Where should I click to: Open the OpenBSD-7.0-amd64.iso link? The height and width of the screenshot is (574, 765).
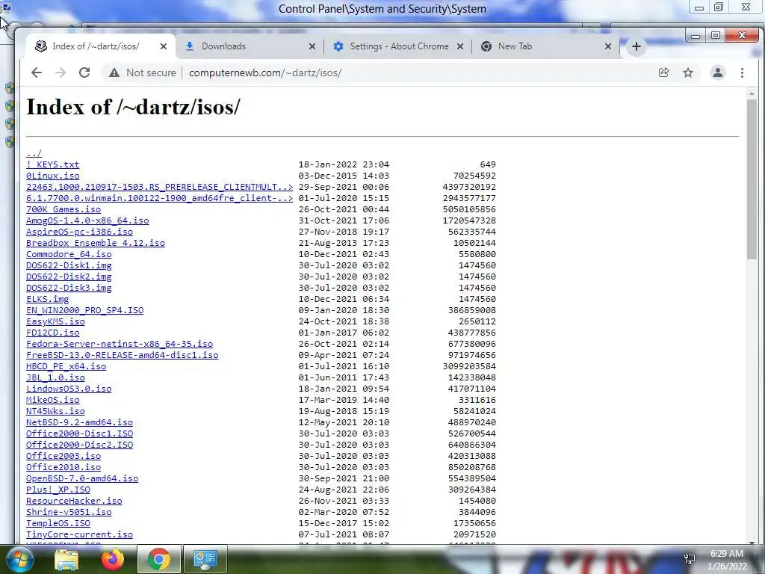(82, 479)
